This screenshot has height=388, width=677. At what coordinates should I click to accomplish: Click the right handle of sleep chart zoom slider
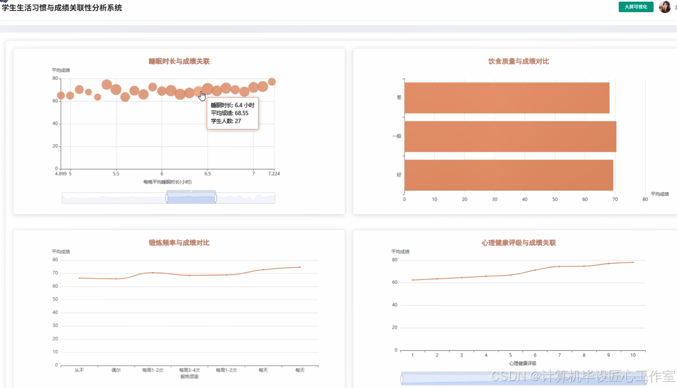pyautogui.click(x=216, y=198)
